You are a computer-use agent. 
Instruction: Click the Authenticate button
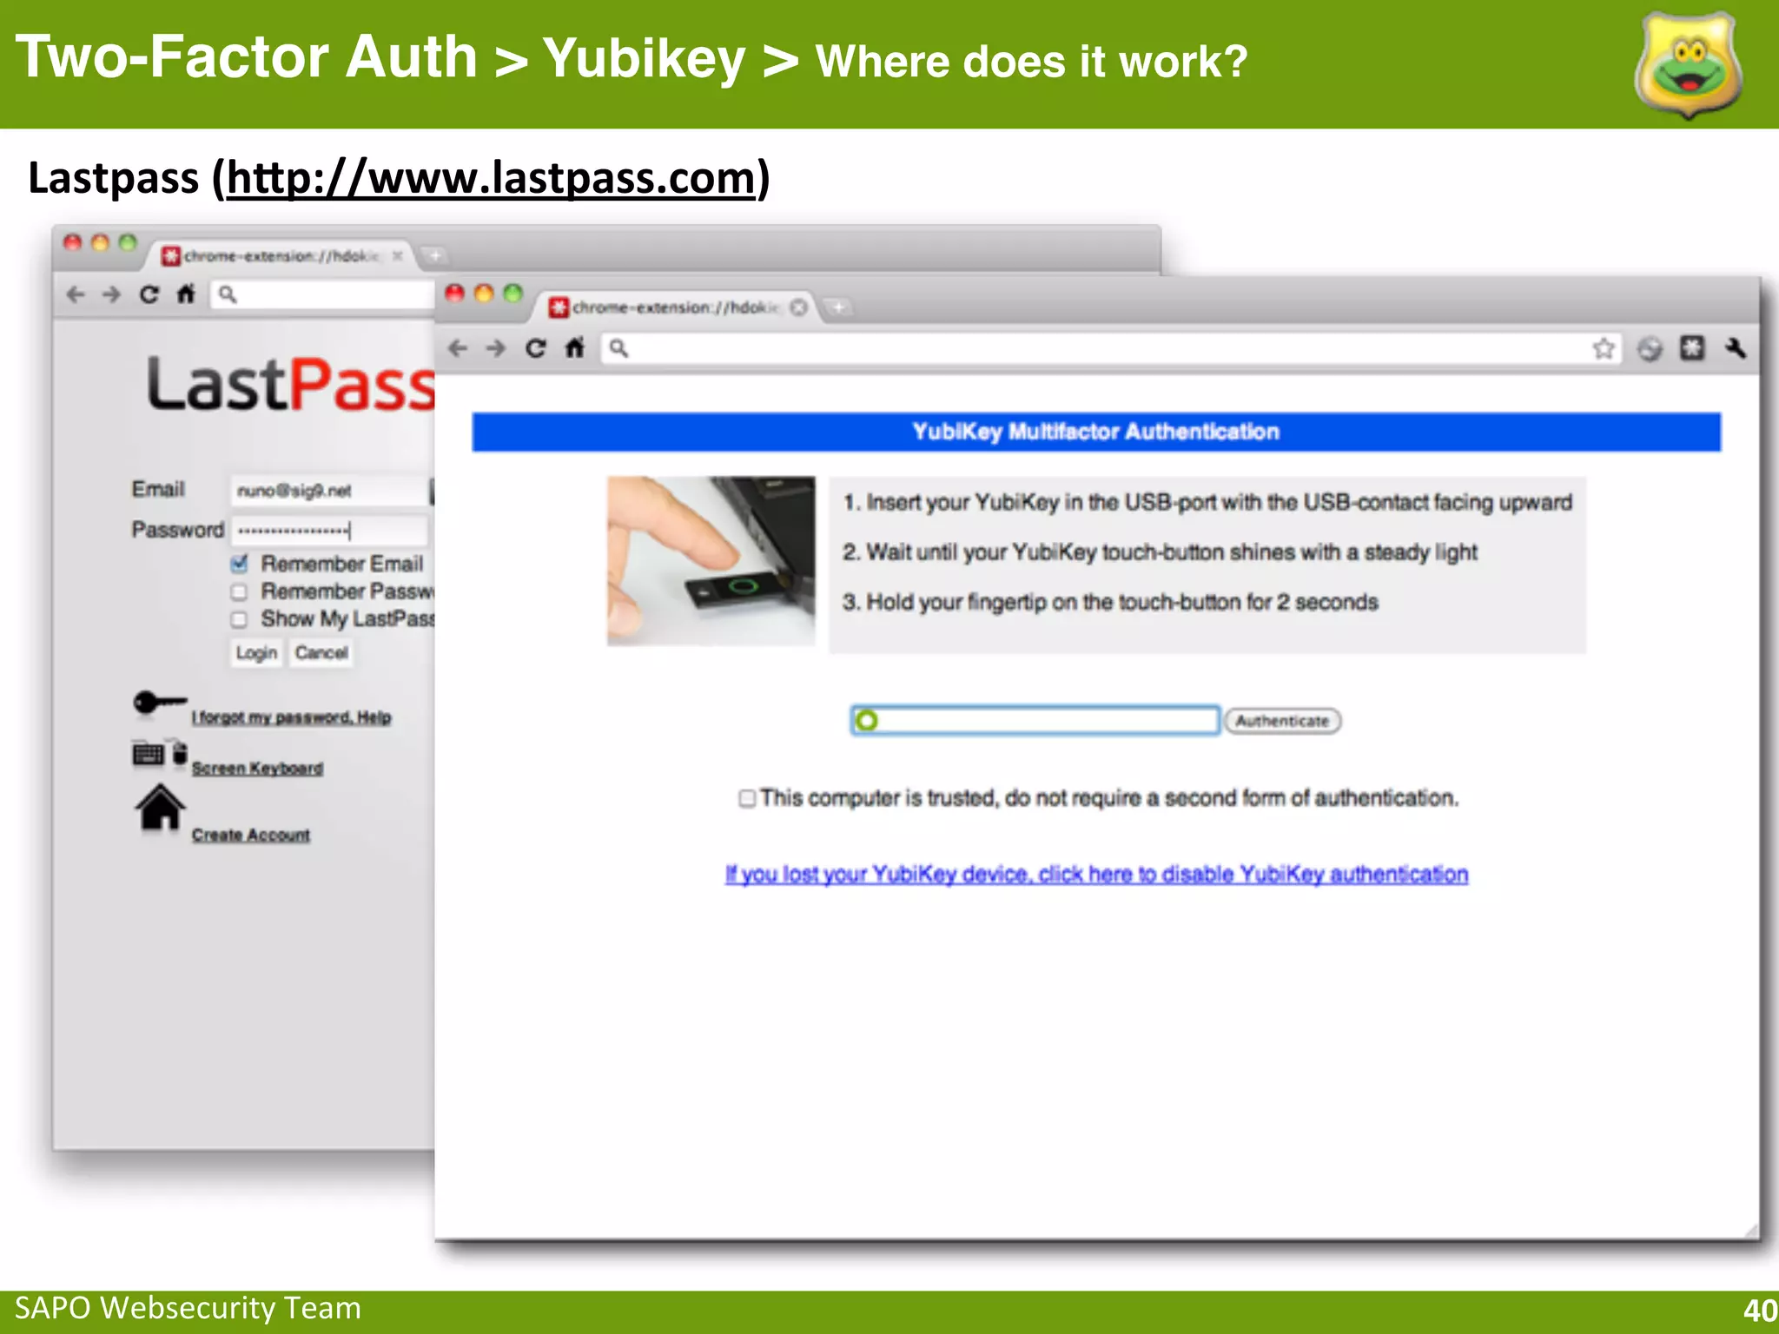click(x=1283, y=721)
